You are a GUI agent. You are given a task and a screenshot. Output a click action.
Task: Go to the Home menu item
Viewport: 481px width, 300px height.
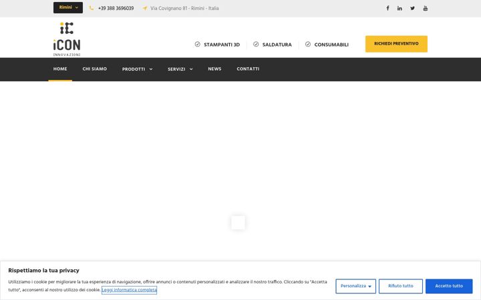[x=60, y=69]
